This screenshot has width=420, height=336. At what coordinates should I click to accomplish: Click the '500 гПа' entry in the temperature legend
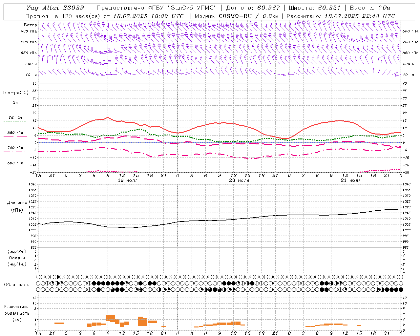(15, 163)
